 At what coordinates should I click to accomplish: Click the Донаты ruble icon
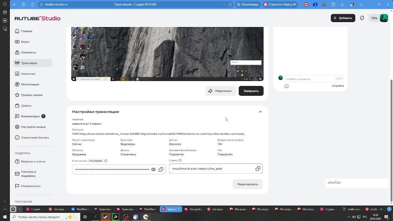tap(17, 106)
